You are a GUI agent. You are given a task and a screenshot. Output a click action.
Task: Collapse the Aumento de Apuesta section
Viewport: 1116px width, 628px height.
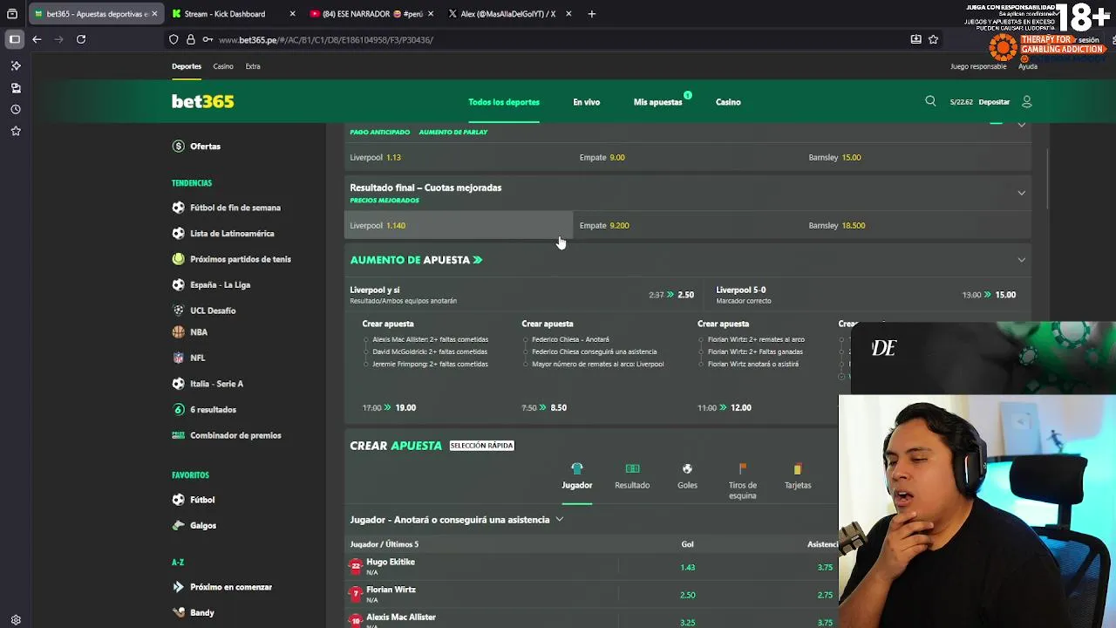[1021, 260]
